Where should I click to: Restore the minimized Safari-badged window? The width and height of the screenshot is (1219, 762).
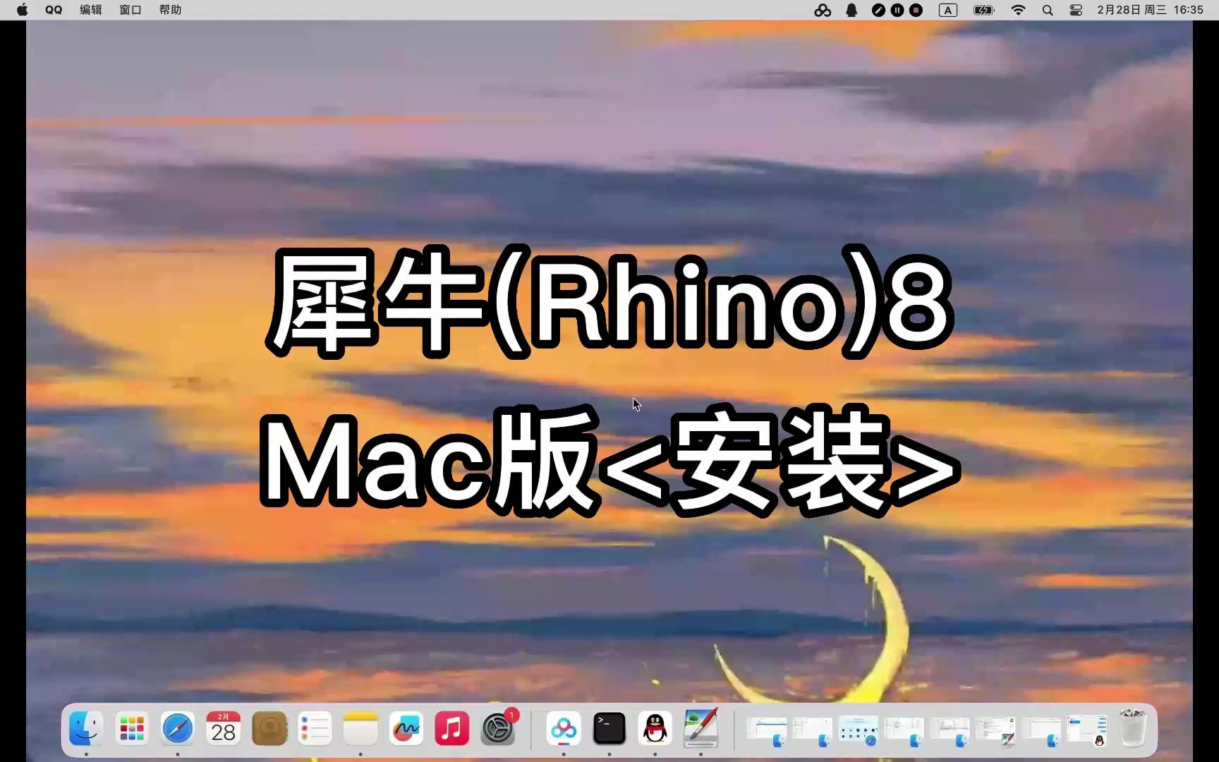[x=859, y=731]
